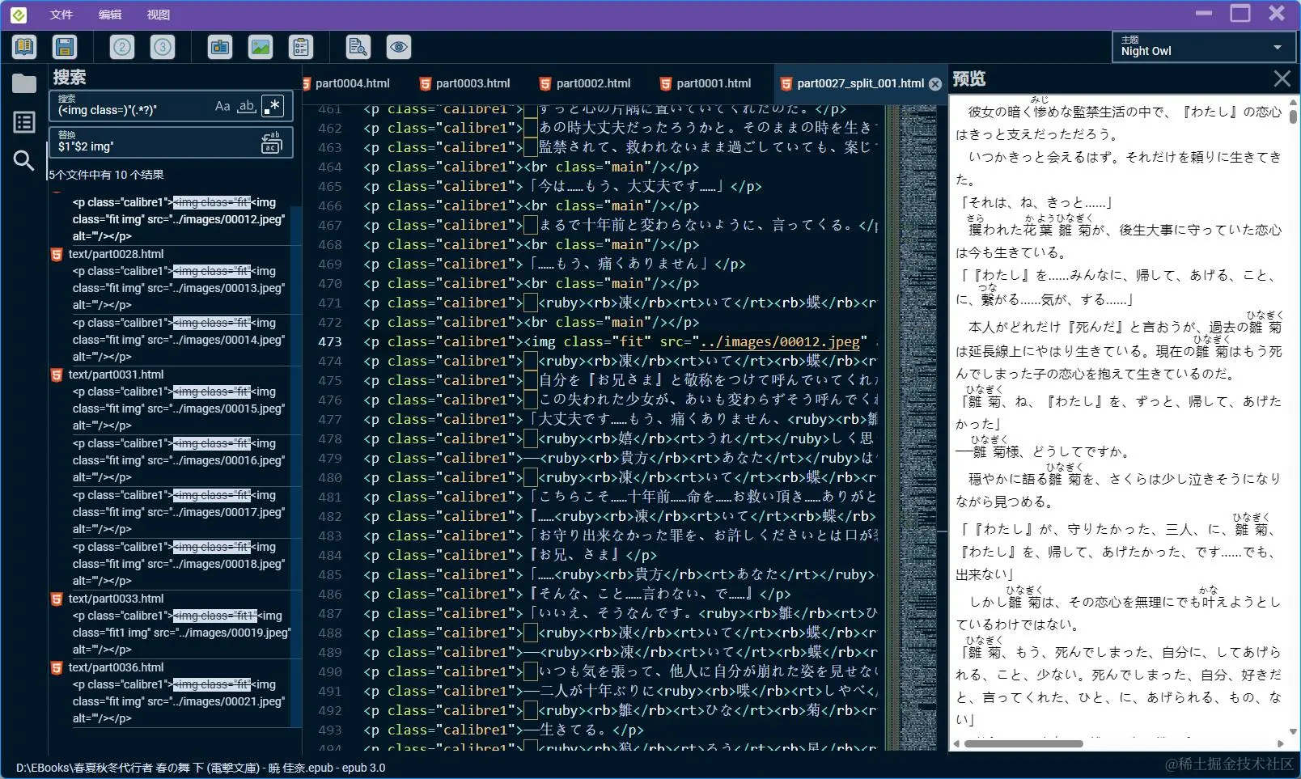The width and height of the screenshot is (1301, 779).
Task: Collapse text/part0031.html search results
Action: (x=116, y=375)
